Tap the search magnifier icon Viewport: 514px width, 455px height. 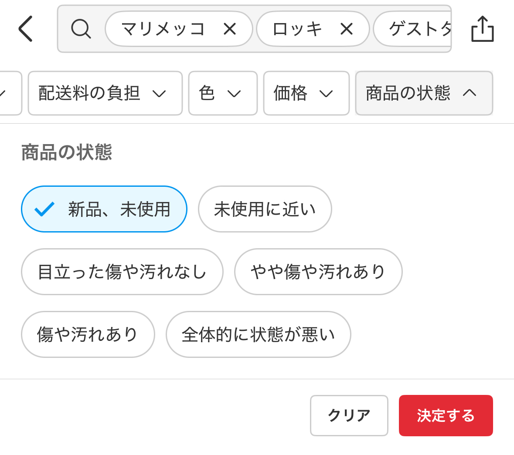coord(81,29)
